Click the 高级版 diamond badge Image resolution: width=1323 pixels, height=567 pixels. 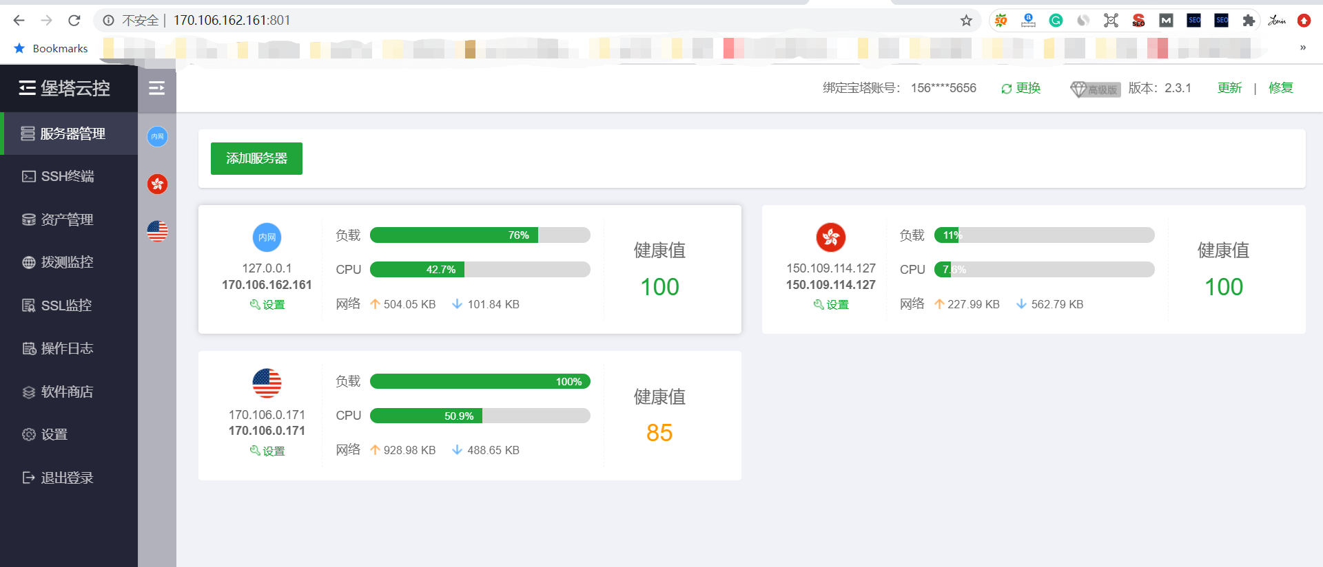tap(1095, 89)
